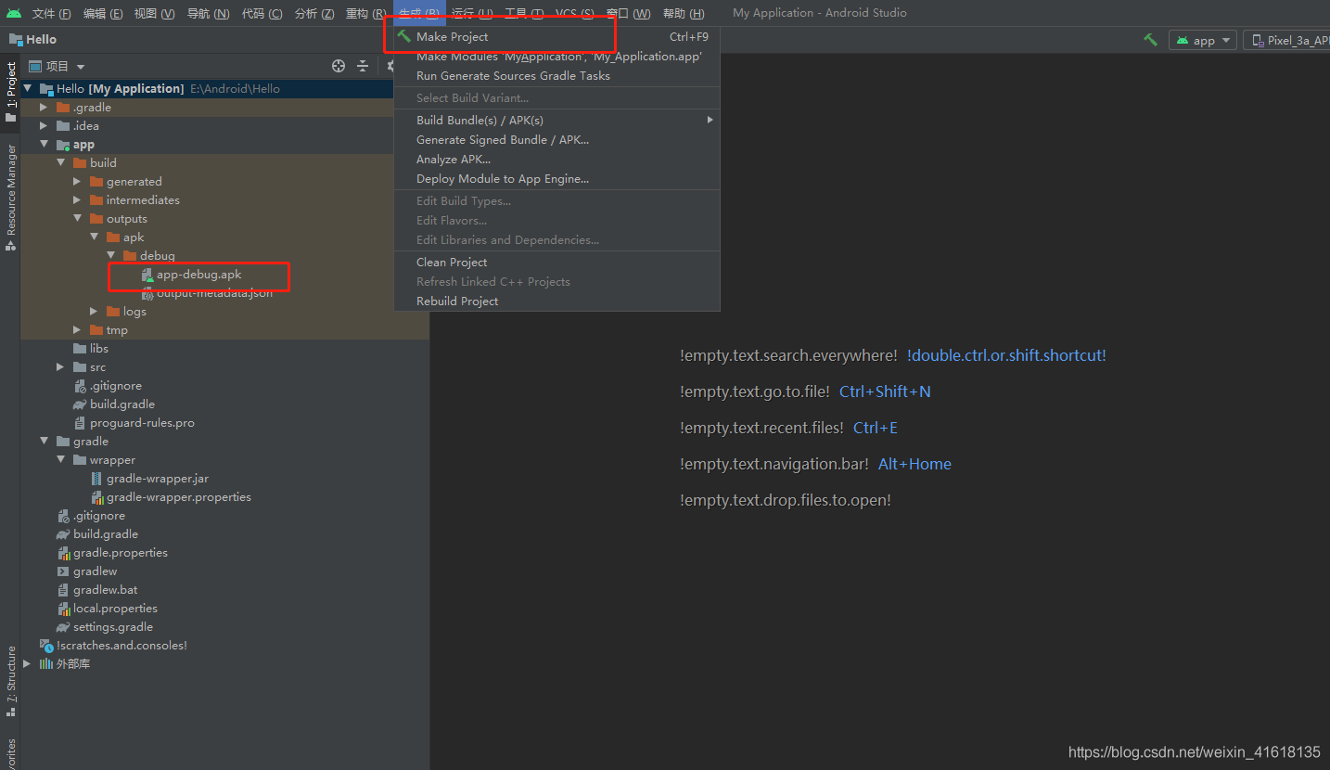Select Clean Project menu entry

tap(556, 263)
